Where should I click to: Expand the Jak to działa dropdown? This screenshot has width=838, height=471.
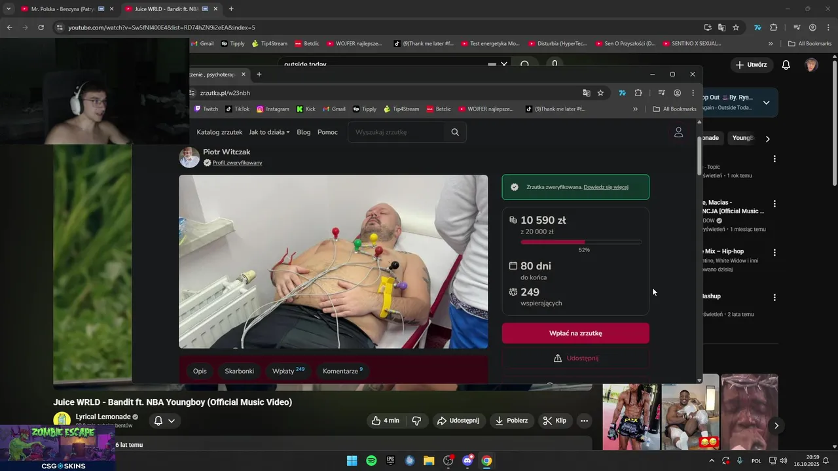(x=269, y=132)
